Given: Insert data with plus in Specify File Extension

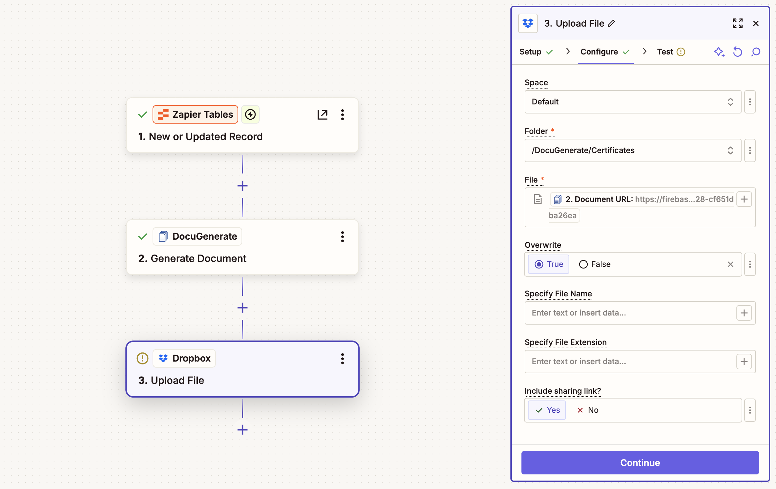Looking at the screenshot, I should click(x=744, y=362).
